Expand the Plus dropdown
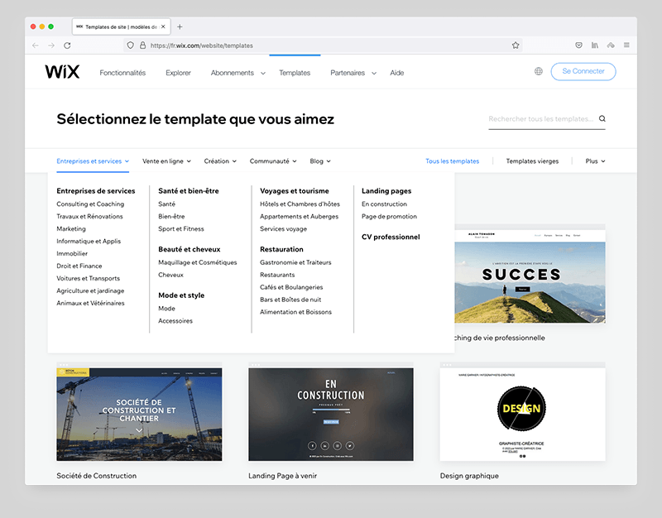 click(x=595, y=161)
